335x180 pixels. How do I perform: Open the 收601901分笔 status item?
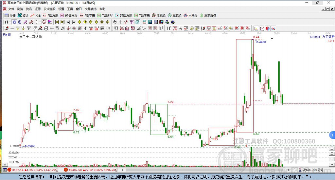pyautogui.click(x=311, y=170)
